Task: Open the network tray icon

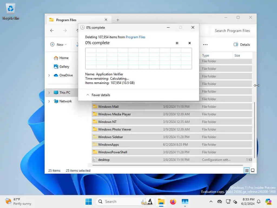Action: point(228,201)
